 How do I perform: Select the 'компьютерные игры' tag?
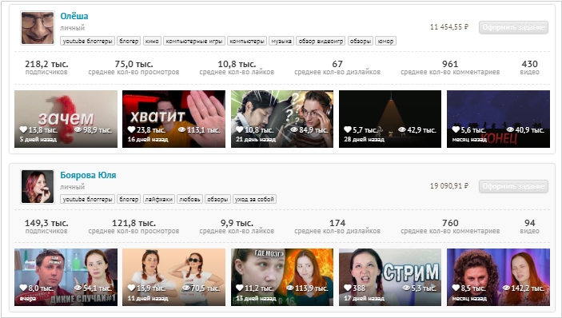point(194,42)
